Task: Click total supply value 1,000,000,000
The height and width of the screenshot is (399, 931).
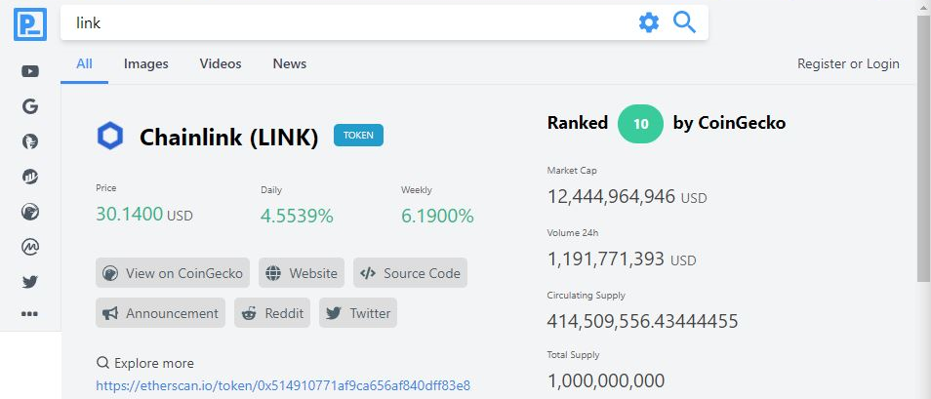Action: tap(606, 380)
